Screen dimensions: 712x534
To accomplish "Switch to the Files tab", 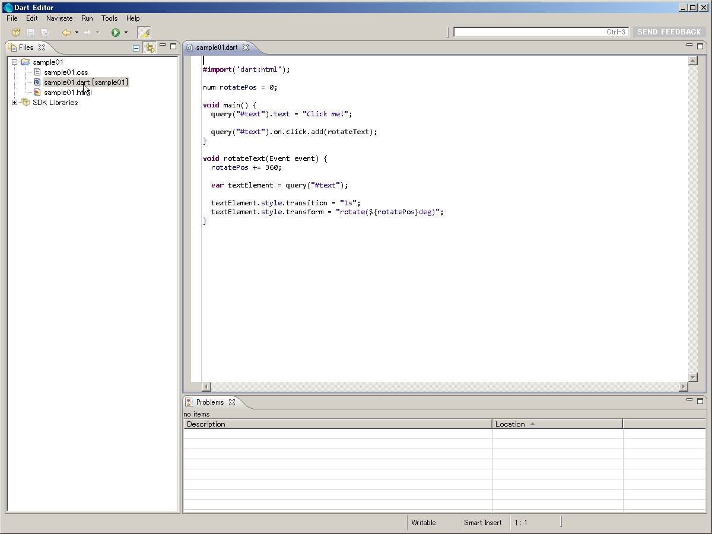I will [x=26, y=47].
